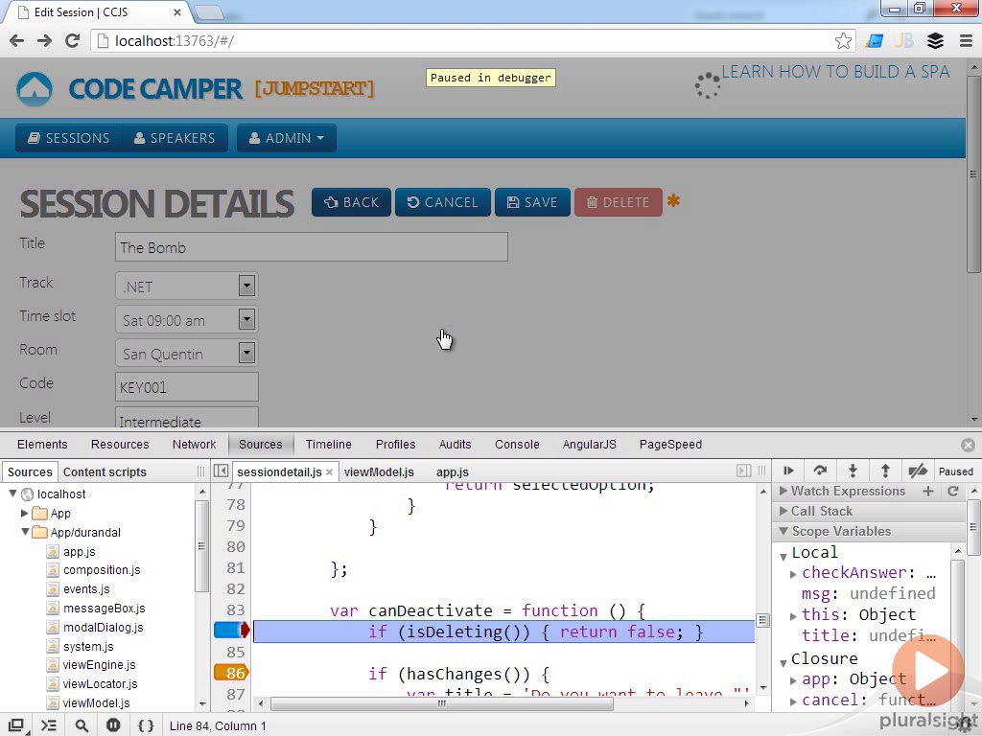The image size is (982, 736).
Task: Toggle the breakpoint on line 84
Action: coord(232,631)
